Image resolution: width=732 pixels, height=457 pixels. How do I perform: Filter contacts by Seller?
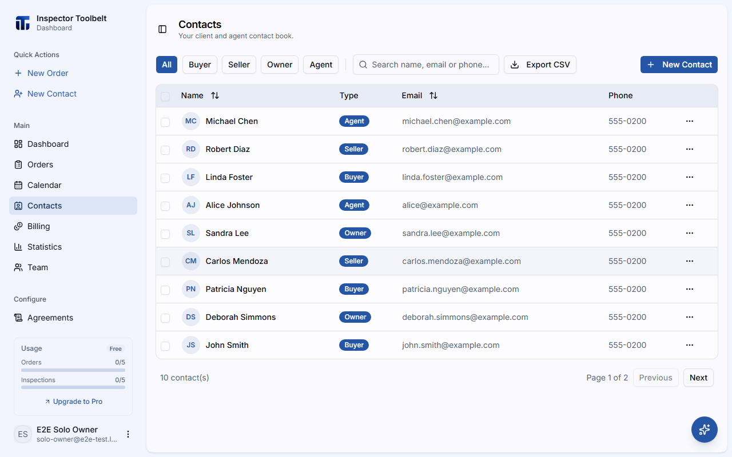[x=239, y=65]
